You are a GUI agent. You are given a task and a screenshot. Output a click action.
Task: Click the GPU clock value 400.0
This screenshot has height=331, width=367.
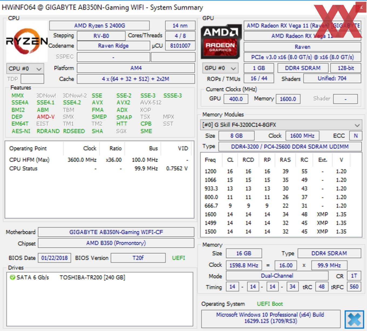click(236, 99)
